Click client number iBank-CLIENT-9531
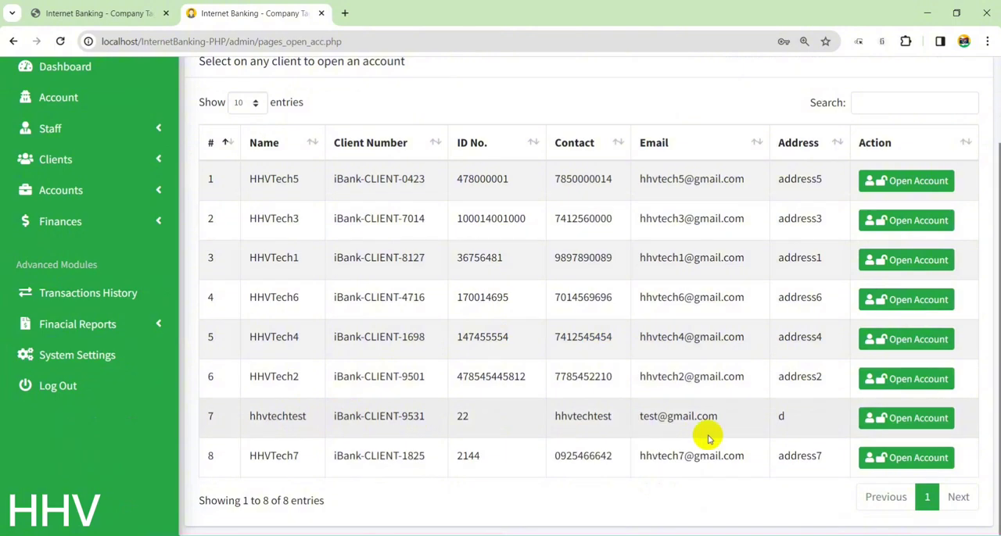This screenshot has width=1001, height=536. point(379,416)
